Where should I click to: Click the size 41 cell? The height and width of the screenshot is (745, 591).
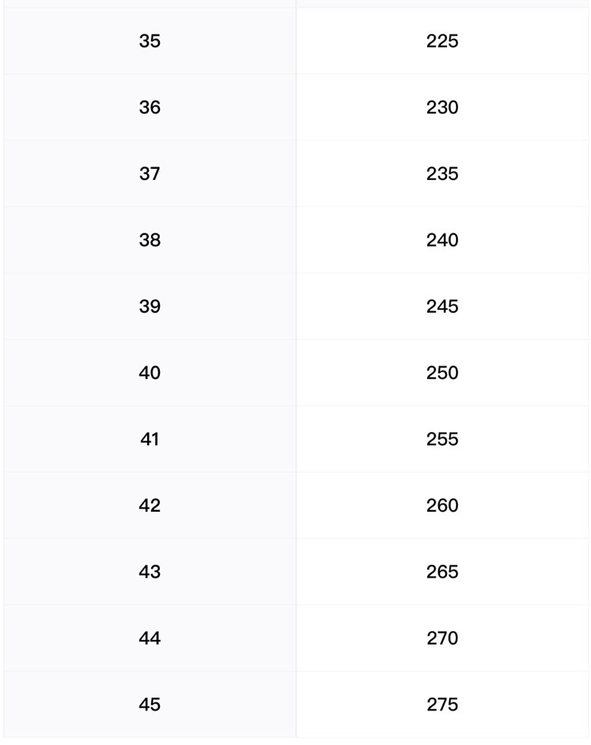149,439
